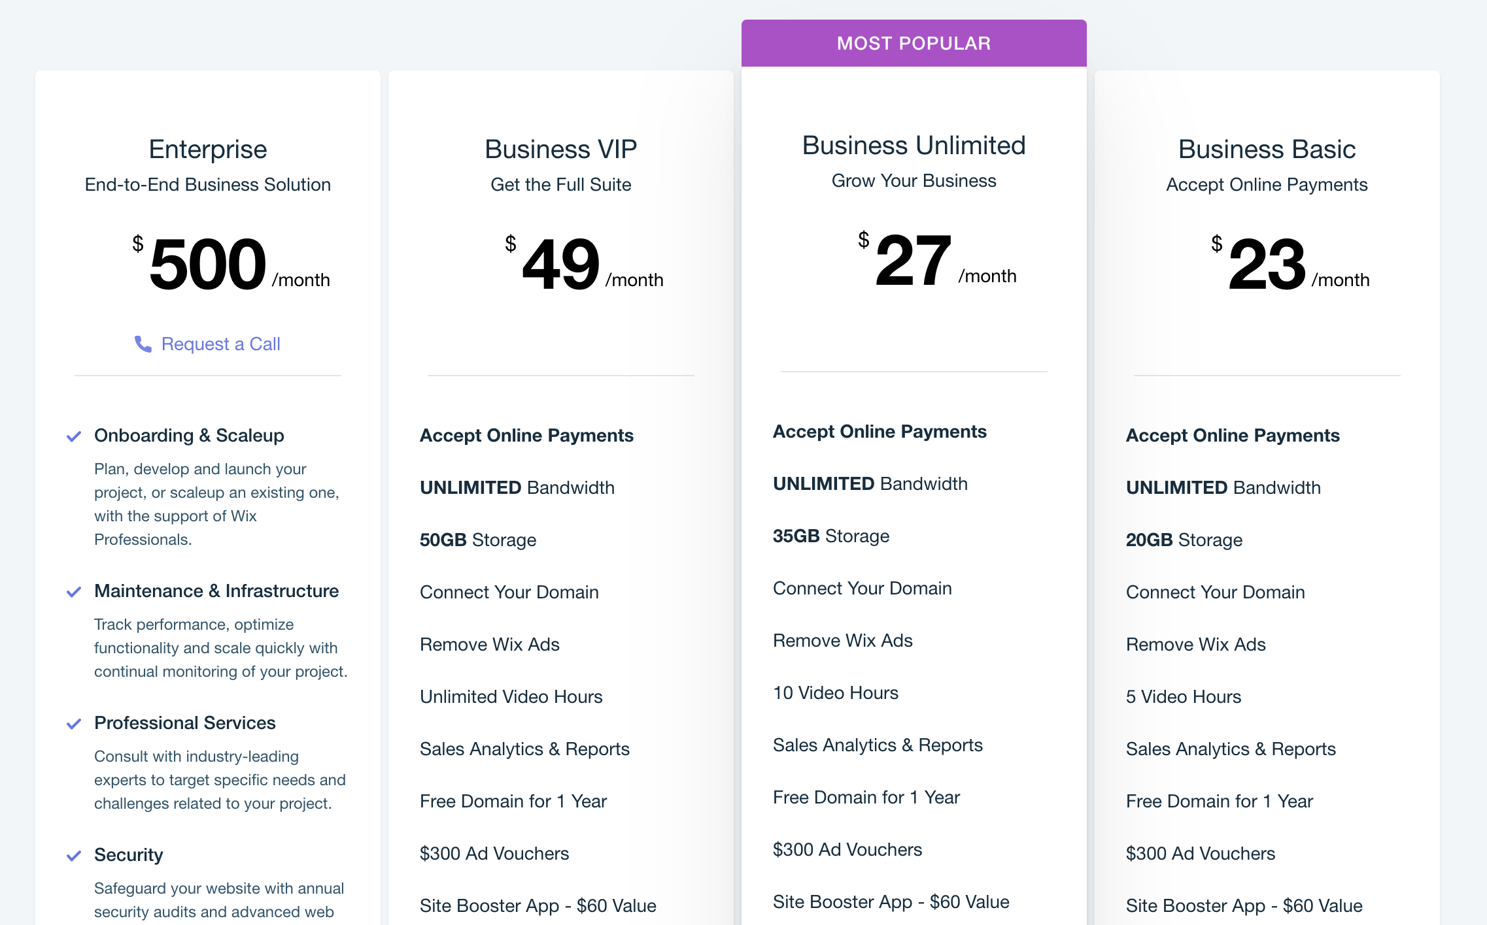1487x925 pixels.
Task: Click the $49 per month price
Action: coord(584,263)
